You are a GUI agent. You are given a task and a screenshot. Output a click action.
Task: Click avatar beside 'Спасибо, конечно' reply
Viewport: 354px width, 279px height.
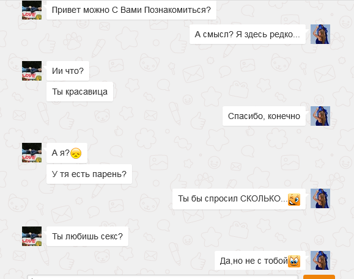click(x=320, y=116)
